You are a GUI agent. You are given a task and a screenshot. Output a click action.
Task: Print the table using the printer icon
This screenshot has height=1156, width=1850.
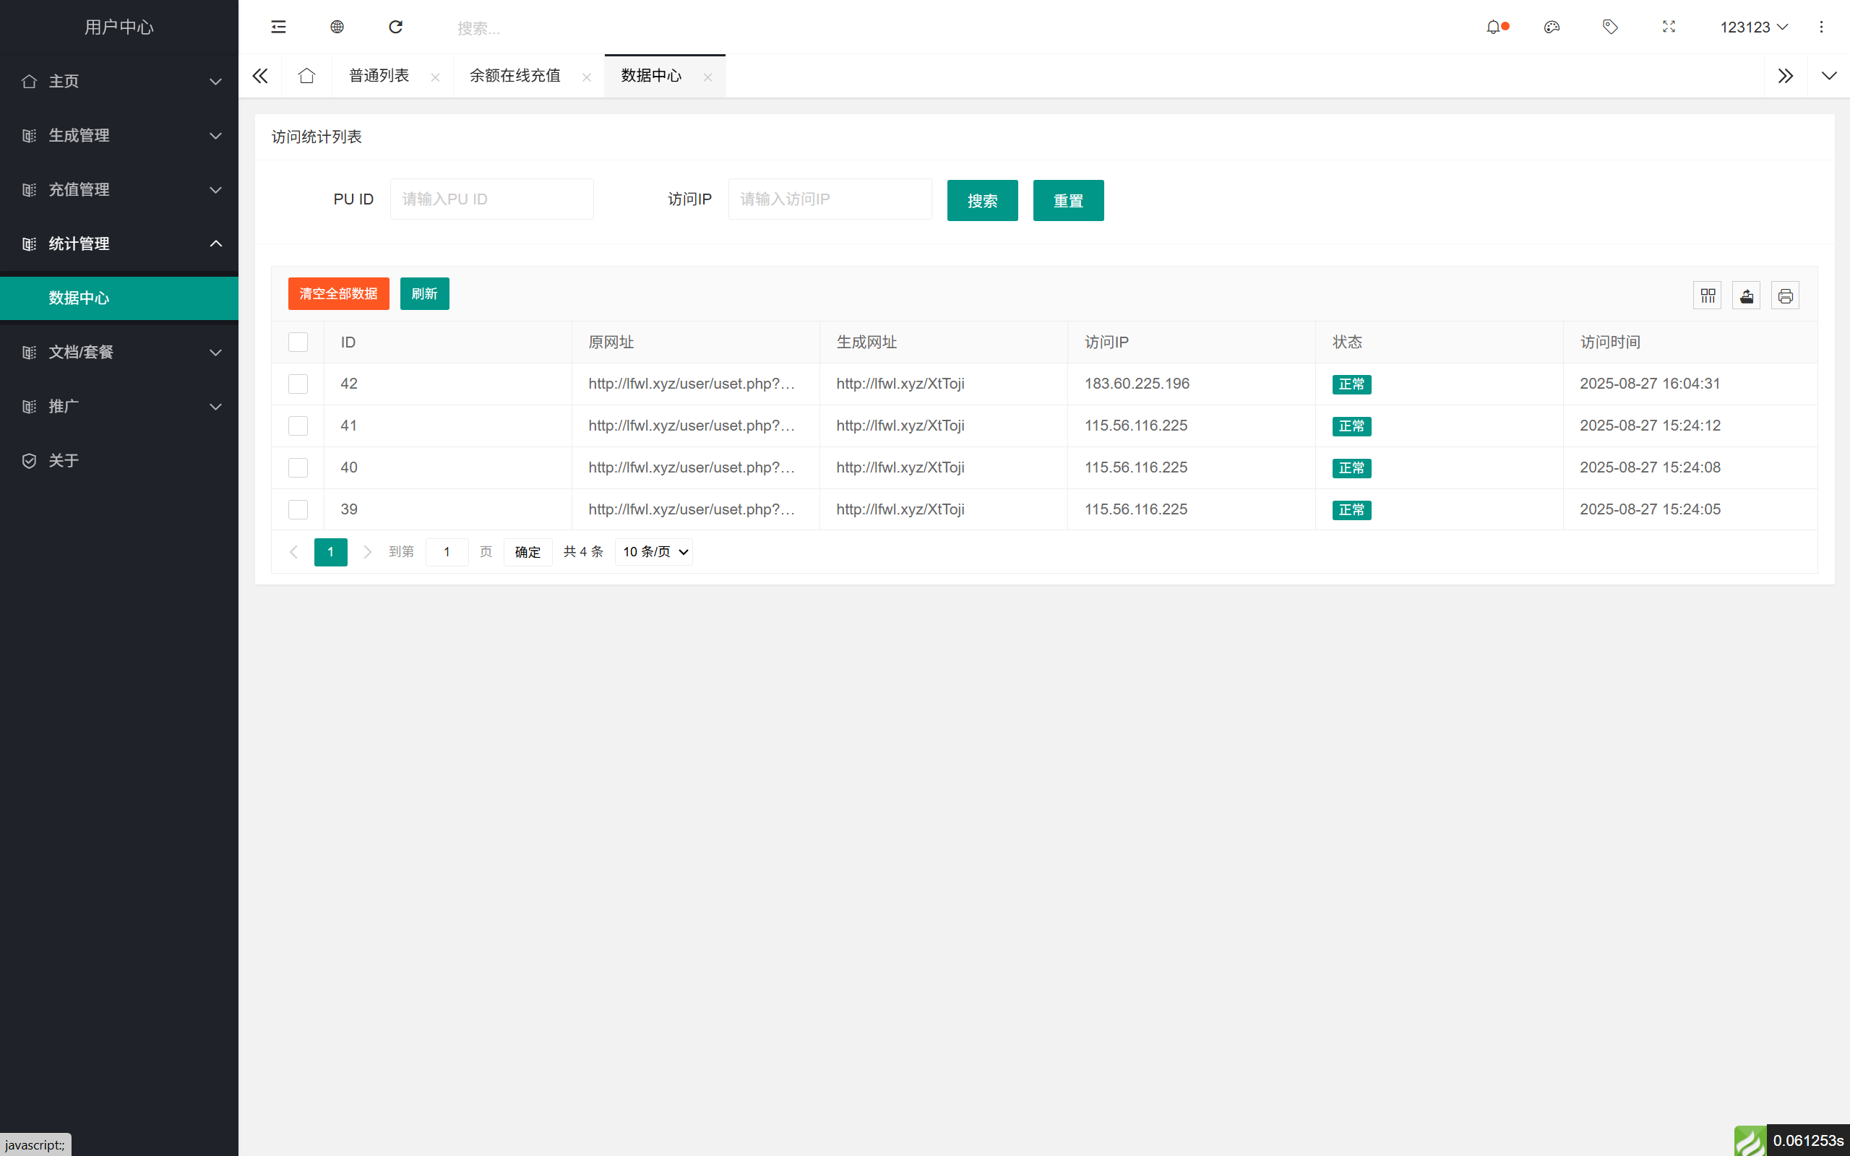coord(1785,294)
